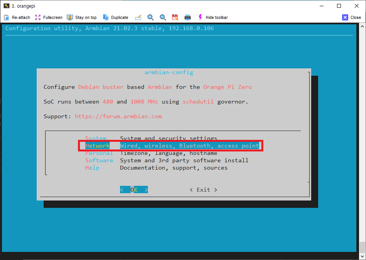Click the '1008 MHz' frequency text
This screenshot has height=260, width=366.
coord(144,102)
